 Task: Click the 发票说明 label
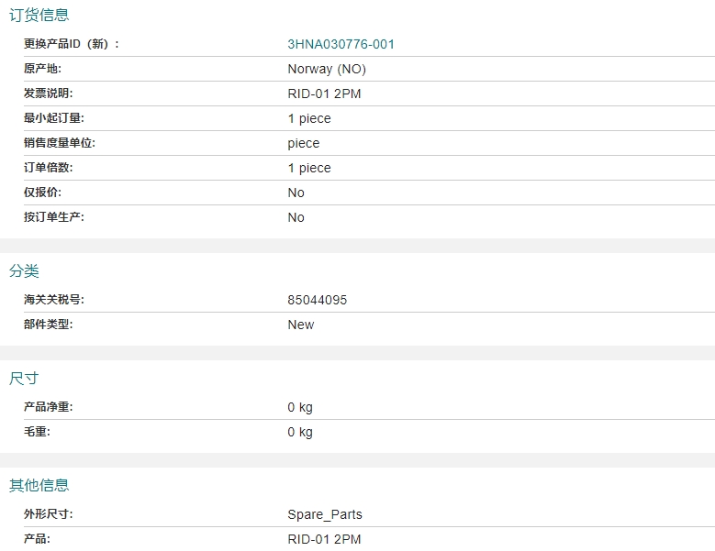click(48, 94)
